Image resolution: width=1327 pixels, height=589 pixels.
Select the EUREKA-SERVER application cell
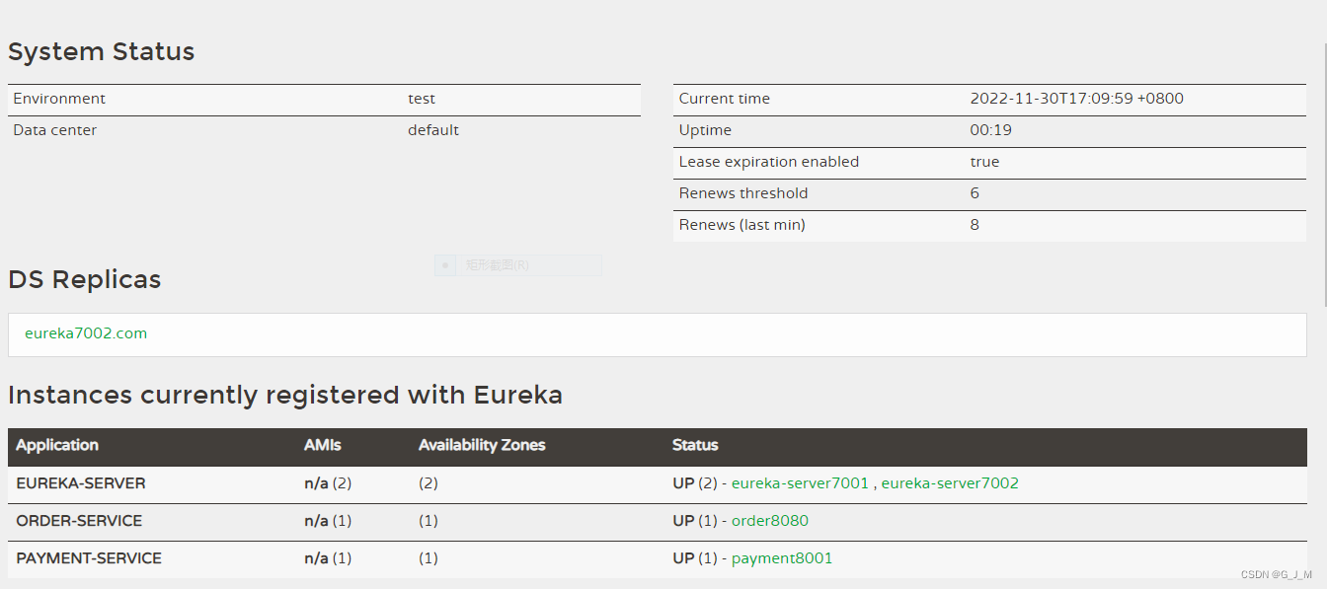(x=81, y=483)
